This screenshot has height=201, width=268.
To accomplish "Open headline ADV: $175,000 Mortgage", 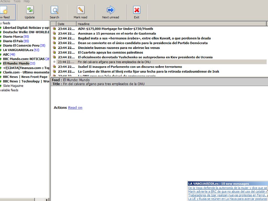I will coord(115,29).
